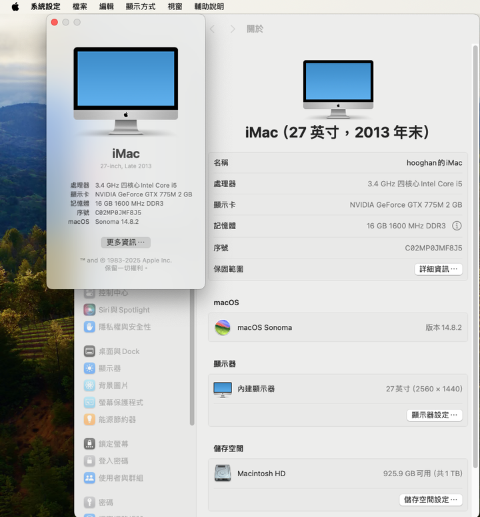The width and height of the screenshot is (480, 517).
Task: Open the 檔案 menu
Action: (79, 7)
